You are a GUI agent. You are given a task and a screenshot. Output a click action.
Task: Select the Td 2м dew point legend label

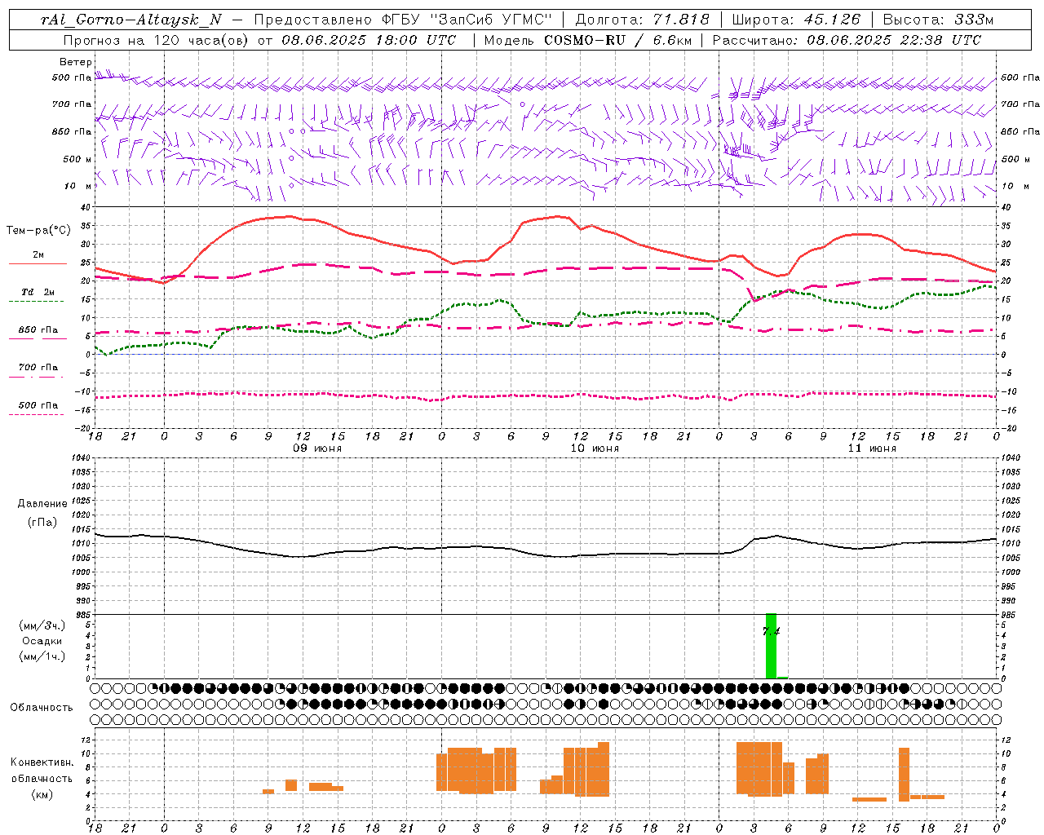click(x=38, y=292)
